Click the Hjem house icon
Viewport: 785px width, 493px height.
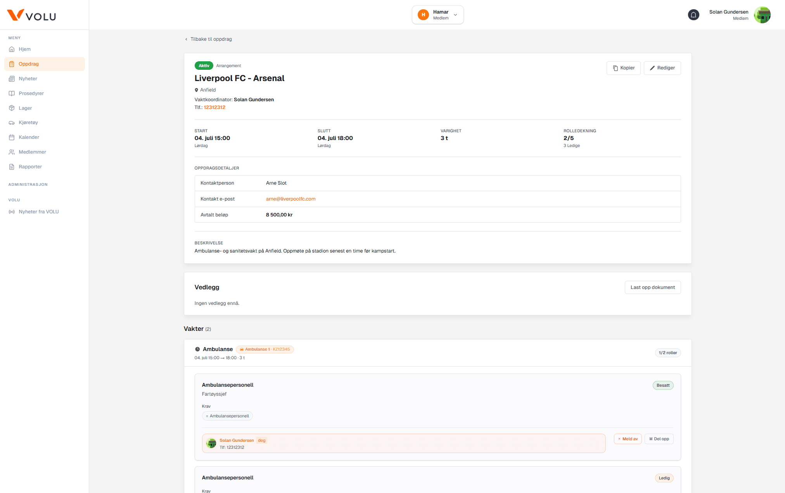click(x=12, y=49)
